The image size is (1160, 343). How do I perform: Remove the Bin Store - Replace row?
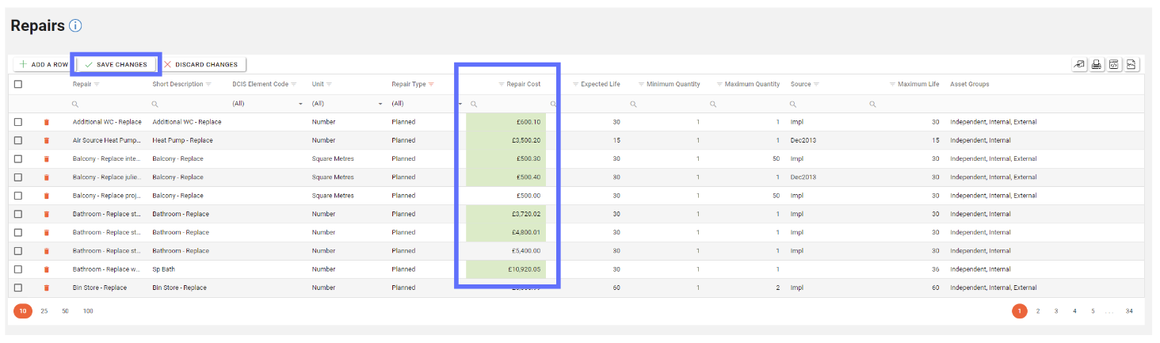(x=46, y=288)
